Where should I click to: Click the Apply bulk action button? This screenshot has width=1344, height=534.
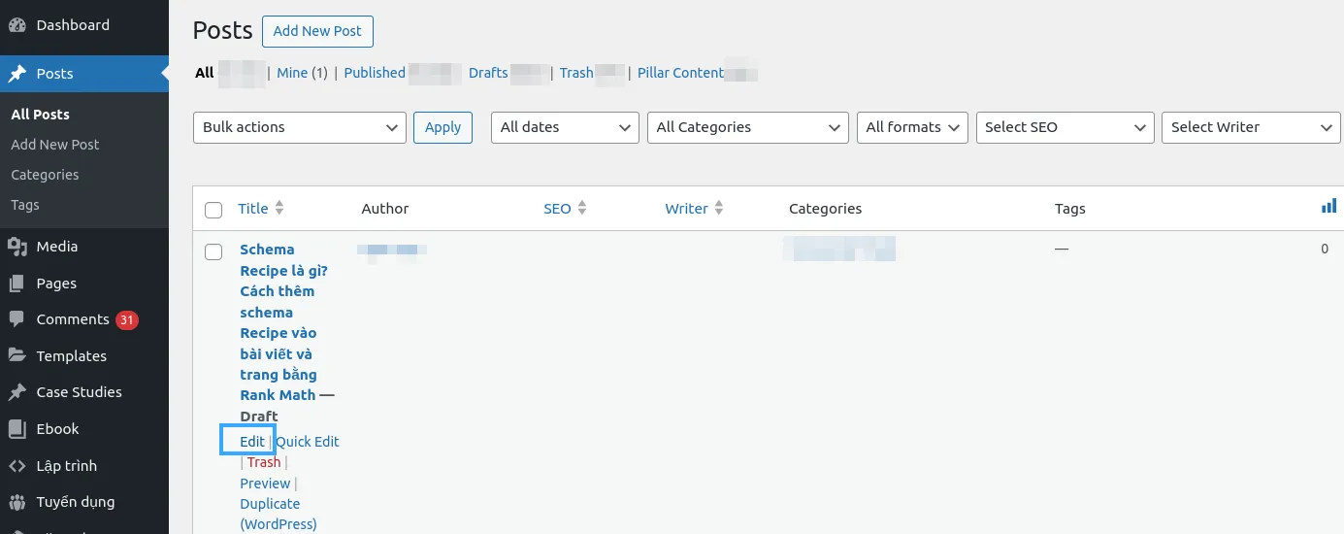443,127
